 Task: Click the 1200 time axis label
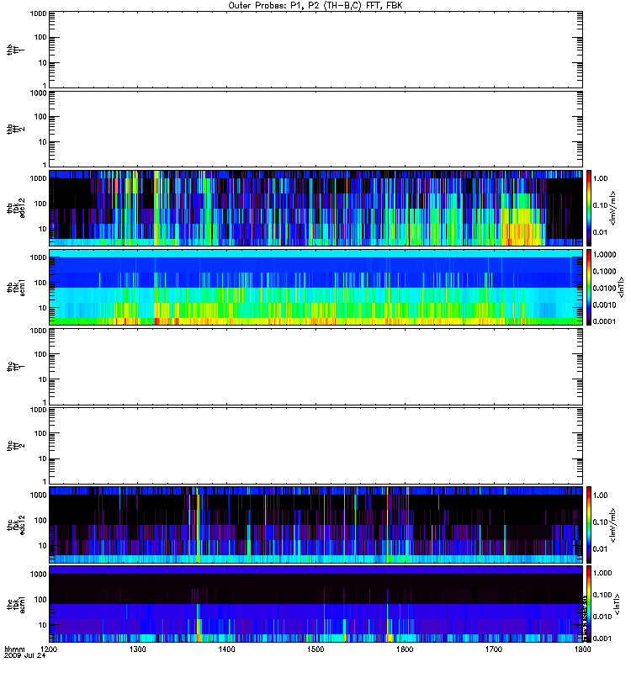pyautogui.click(x=50, y=649)
